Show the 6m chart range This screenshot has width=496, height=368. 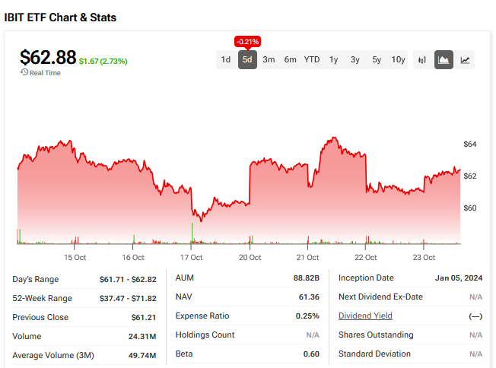pos(290,60)
